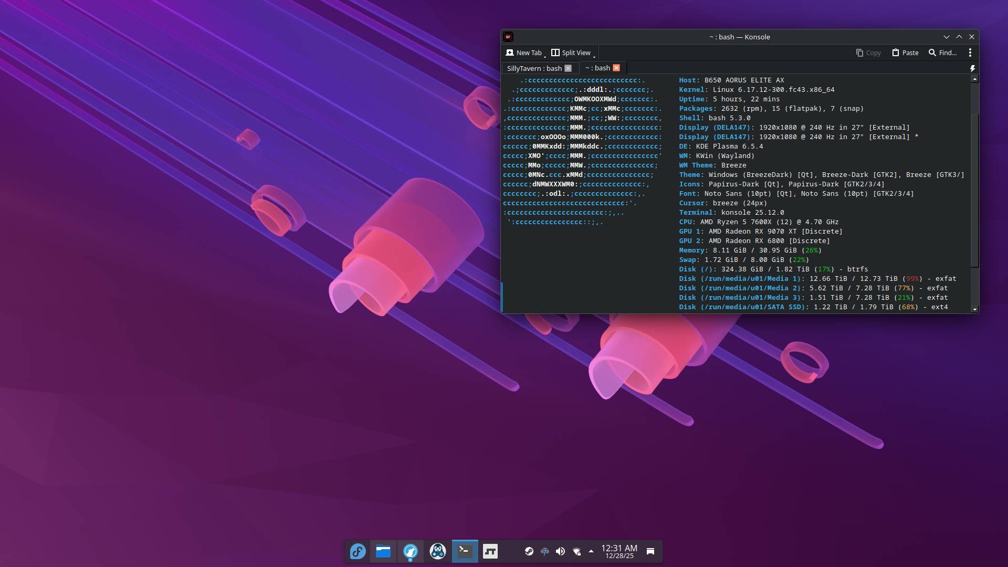Screen dimensions: 1008x567
Task: Open the network tray icon
Action: point(576,551)
